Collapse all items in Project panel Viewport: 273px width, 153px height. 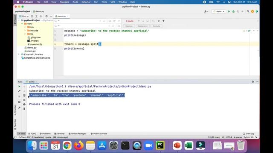[41, 16]
